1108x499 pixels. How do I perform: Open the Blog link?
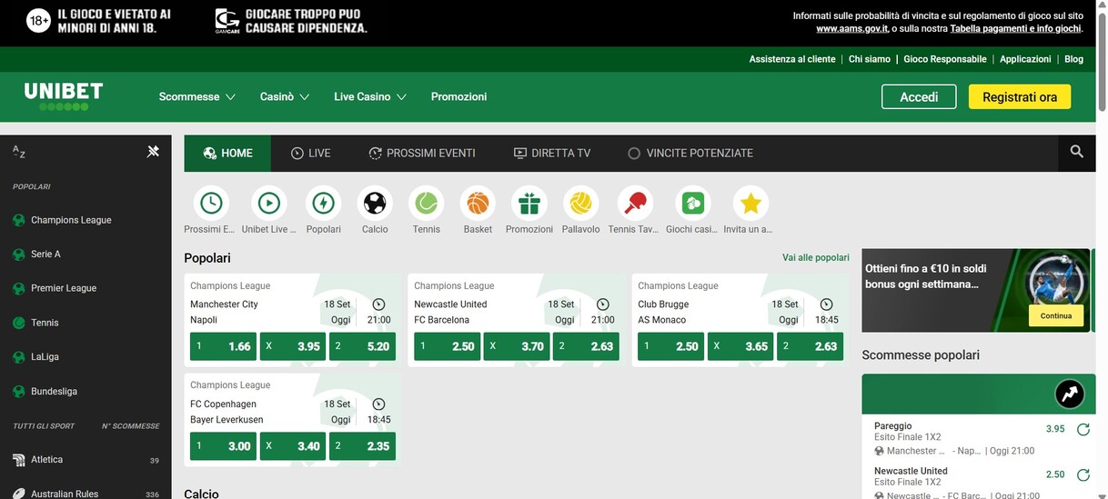[1074, 59]
